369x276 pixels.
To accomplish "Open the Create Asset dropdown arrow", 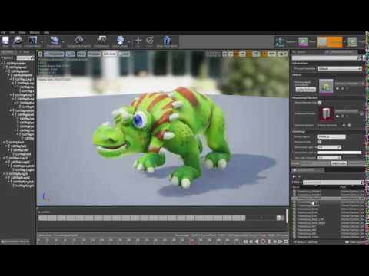I will pyautogui.click(x=63, y=41).
